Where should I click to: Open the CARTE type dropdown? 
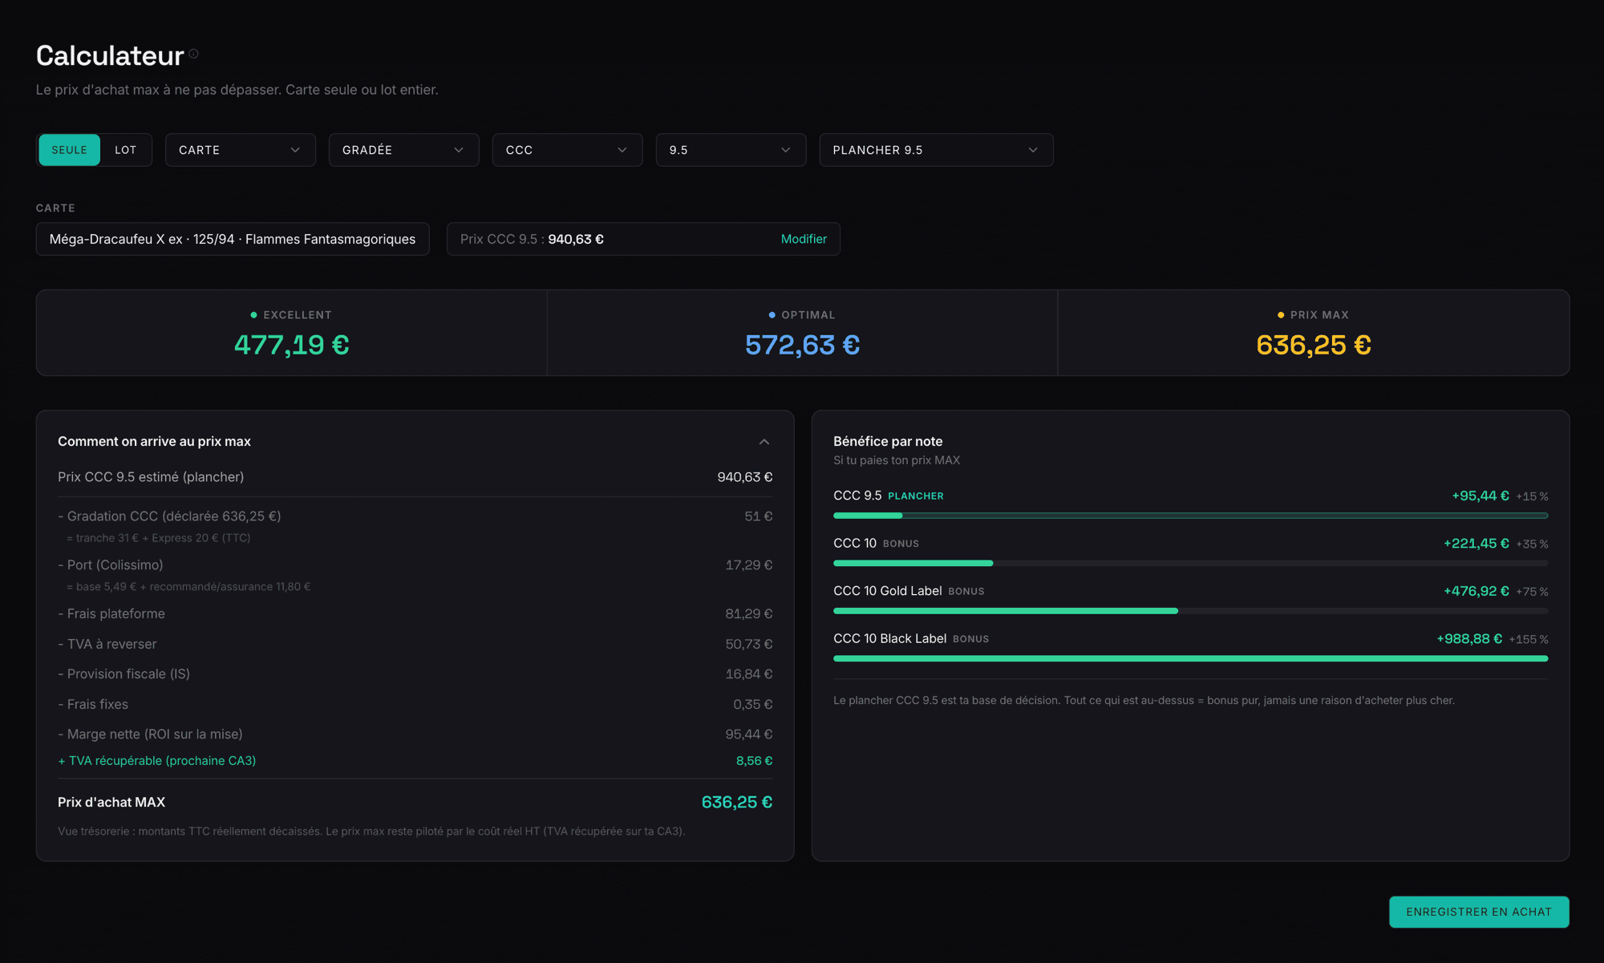point(240,150)
